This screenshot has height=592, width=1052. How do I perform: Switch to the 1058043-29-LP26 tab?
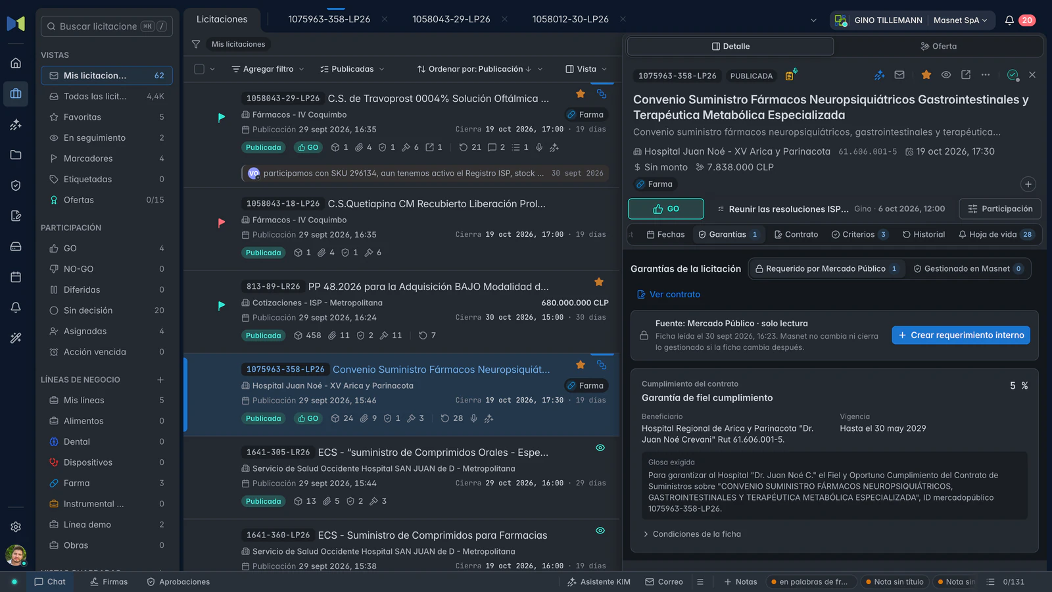pos(451,19)
